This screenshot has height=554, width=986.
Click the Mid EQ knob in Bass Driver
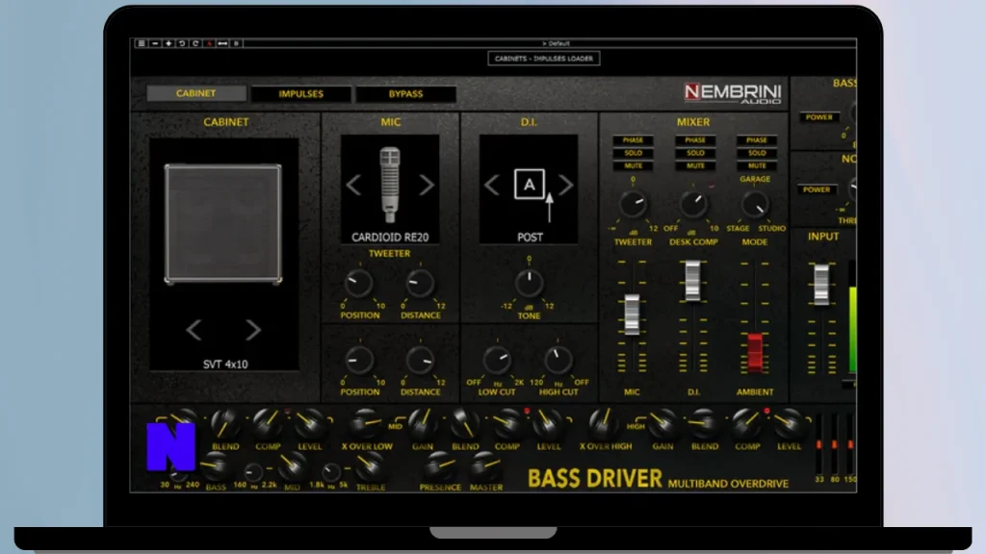point(292,466)
